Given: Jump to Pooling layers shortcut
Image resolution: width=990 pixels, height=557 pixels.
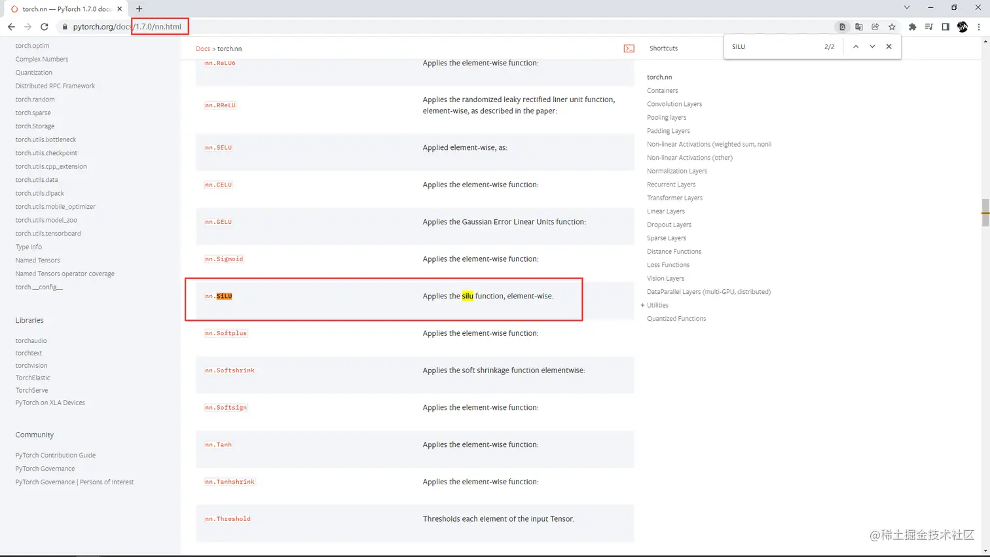Looking at the screenshot, I should pos(667,118).
